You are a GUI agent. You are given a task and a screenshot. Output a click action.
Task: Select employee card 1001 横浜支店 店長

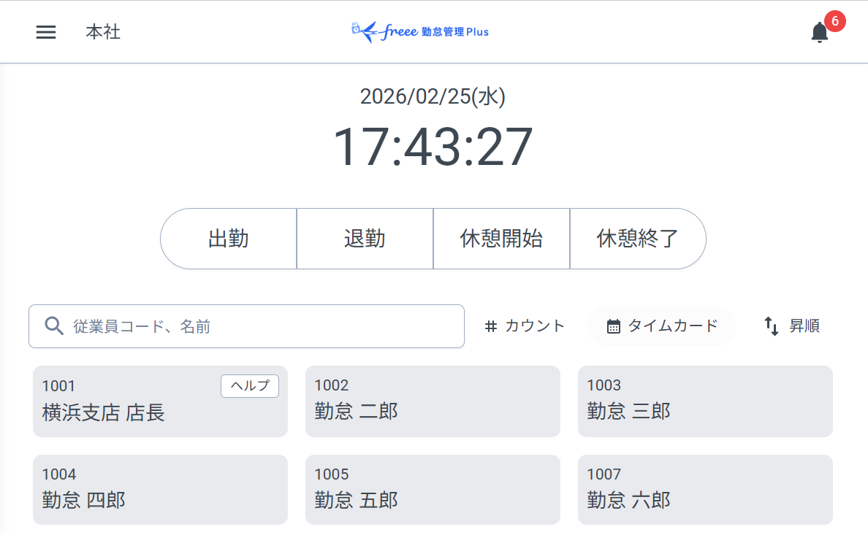(160, 401)
